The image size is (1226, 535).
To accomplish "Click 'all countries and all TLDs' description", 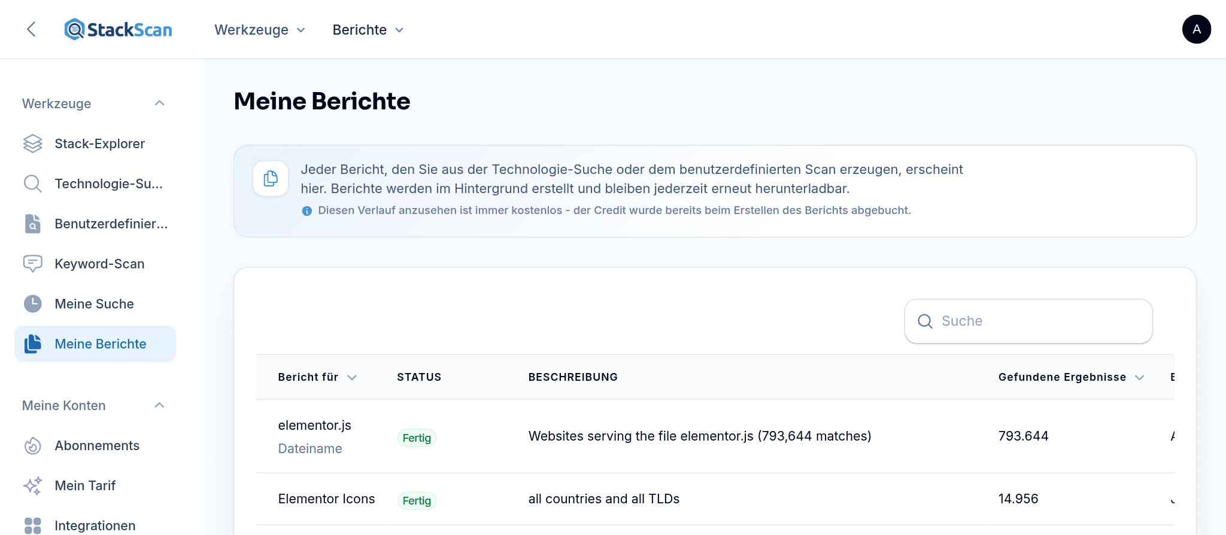I will click(603, 499).
